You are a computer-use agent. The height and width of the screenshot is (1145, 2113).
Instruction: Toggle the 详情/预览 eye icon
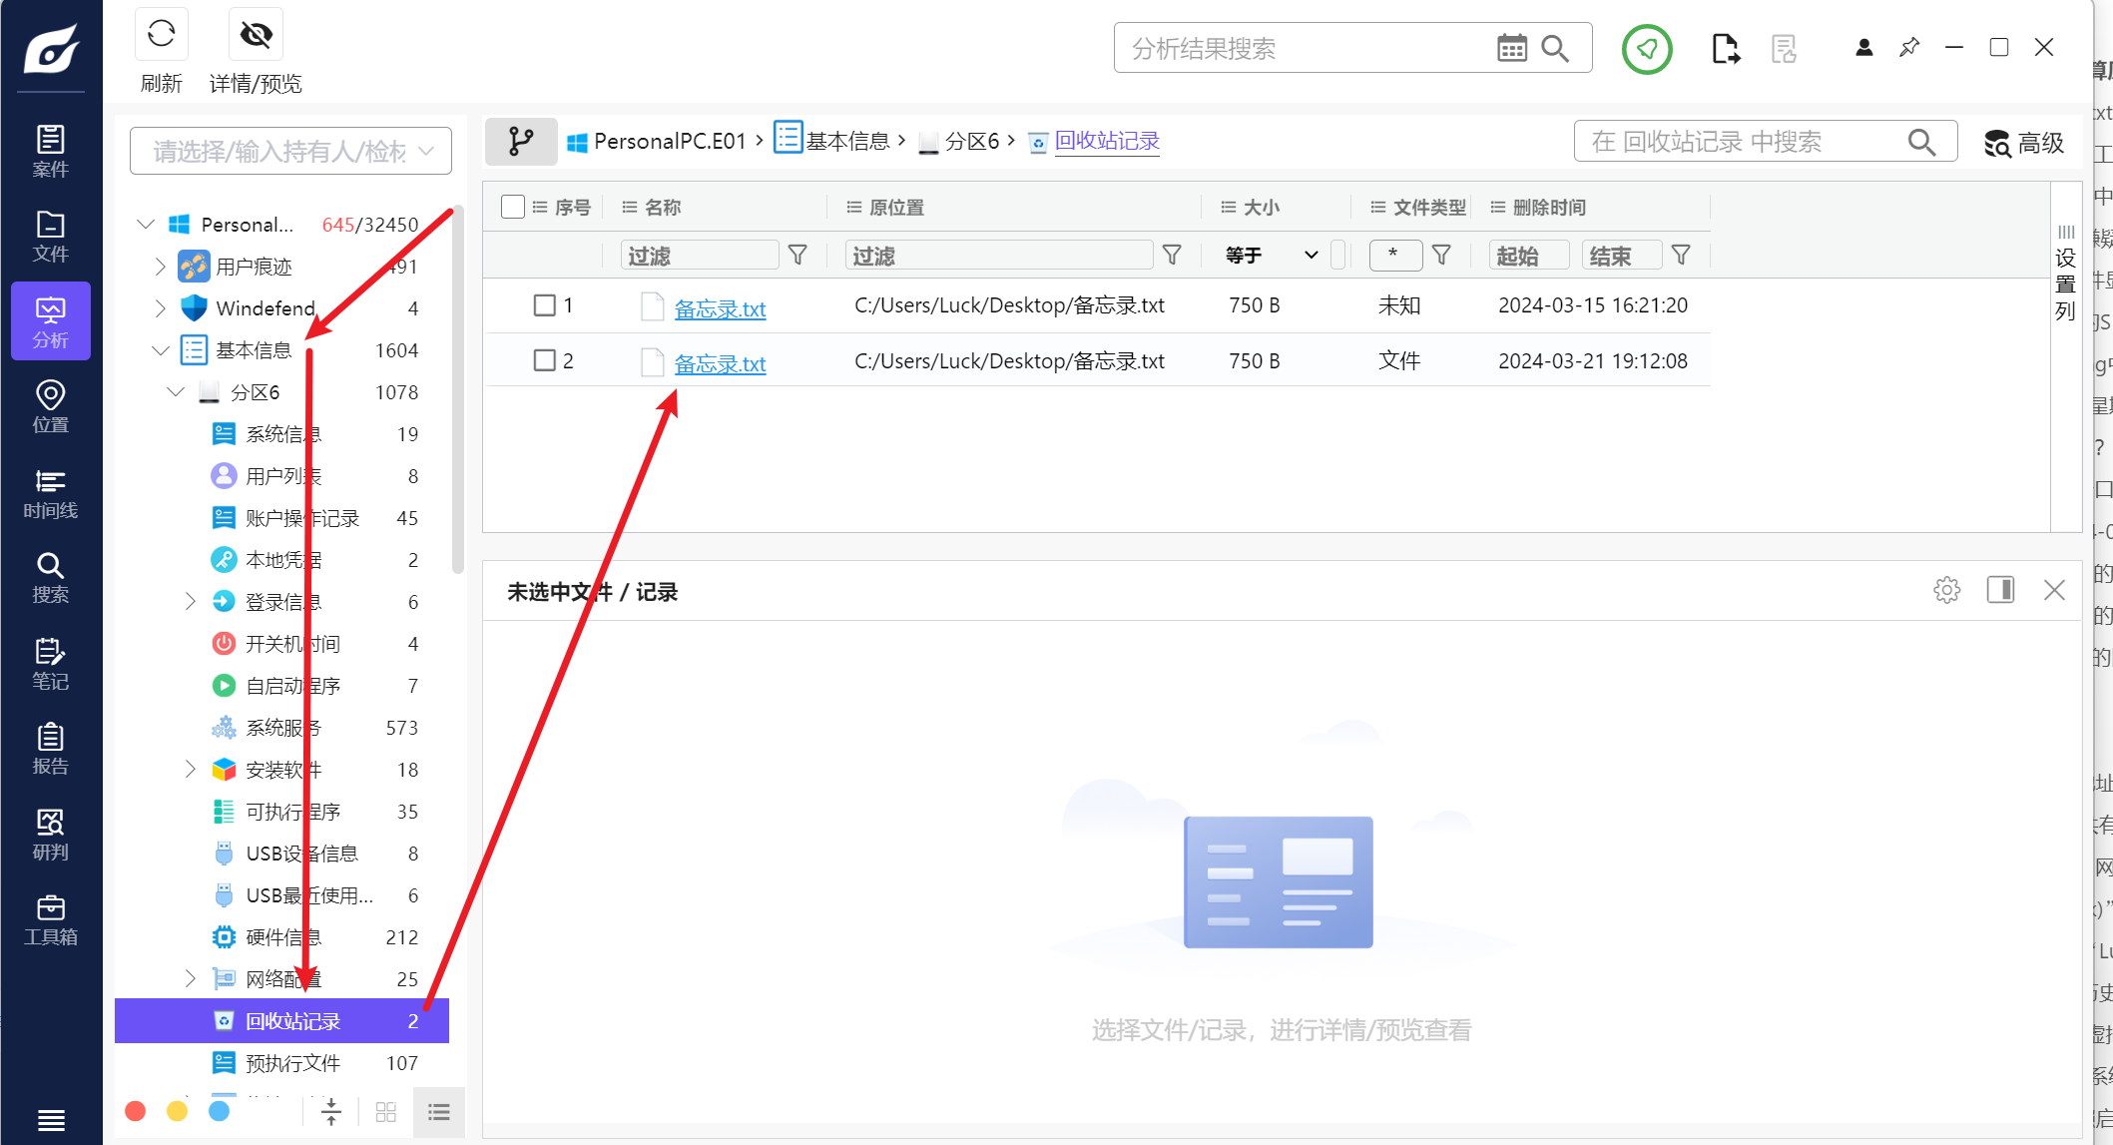(256, 35)
